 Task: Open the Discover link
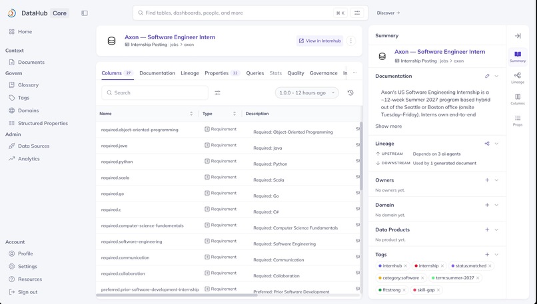388,13
